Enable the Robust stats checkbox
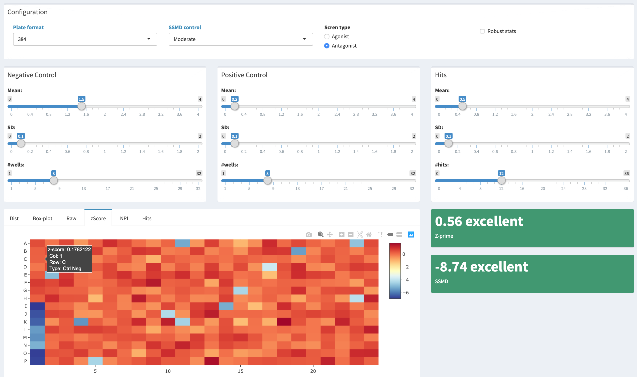 482,31
